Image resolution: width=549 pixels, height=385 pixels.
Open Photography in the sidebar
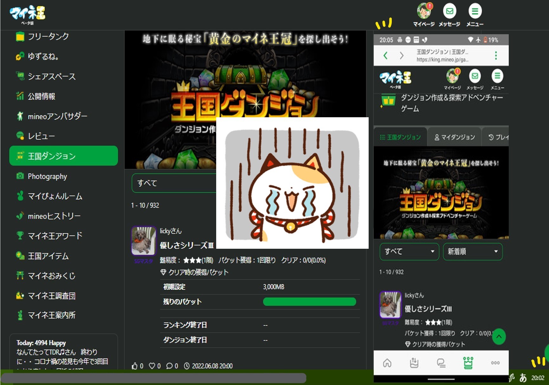(x=63, y=176)
